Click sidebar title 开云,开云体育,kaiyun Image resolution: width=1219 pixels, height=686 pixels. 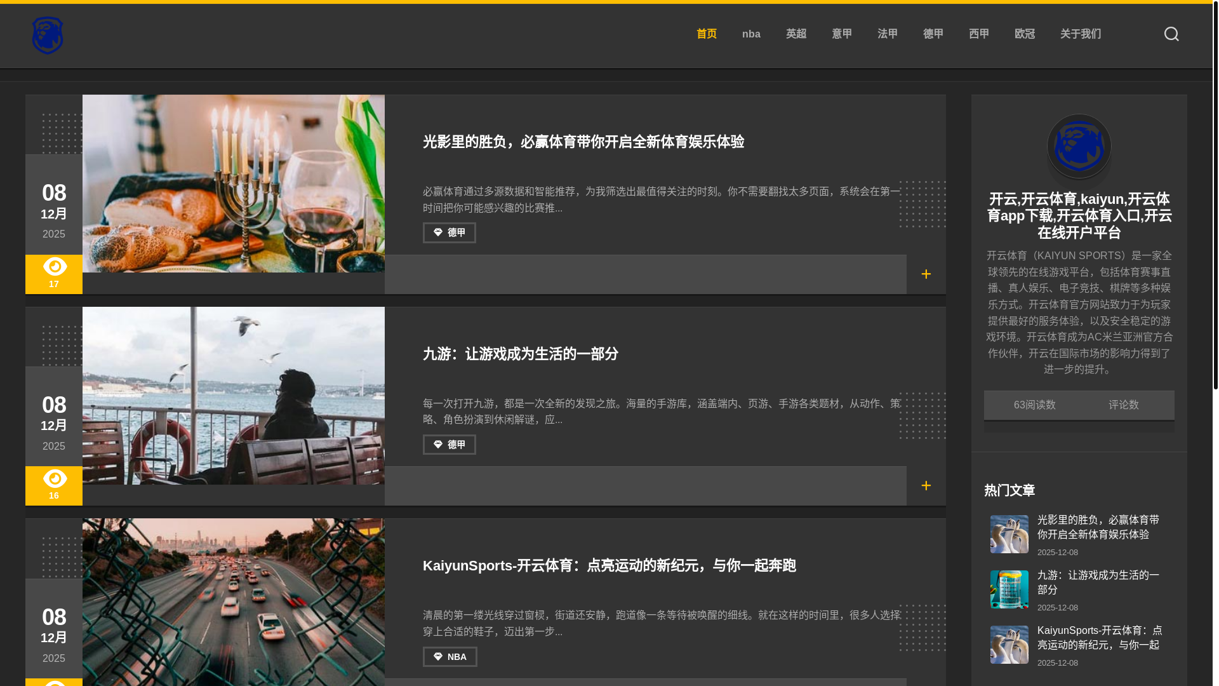pos(1079,216)
